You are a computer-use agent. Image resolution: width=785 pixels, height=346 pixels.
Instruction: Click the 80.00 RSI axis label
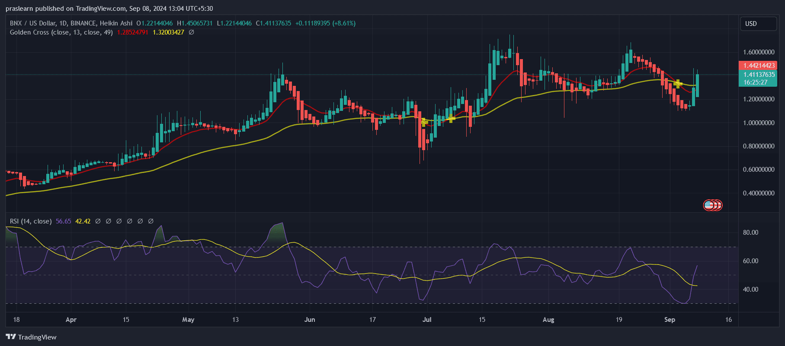pos(750,233)
